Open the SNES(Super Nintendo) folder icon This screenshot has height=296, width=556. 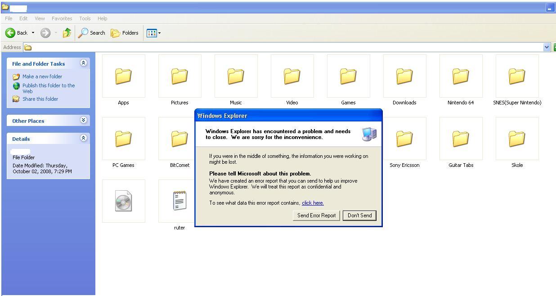(517, 76)
